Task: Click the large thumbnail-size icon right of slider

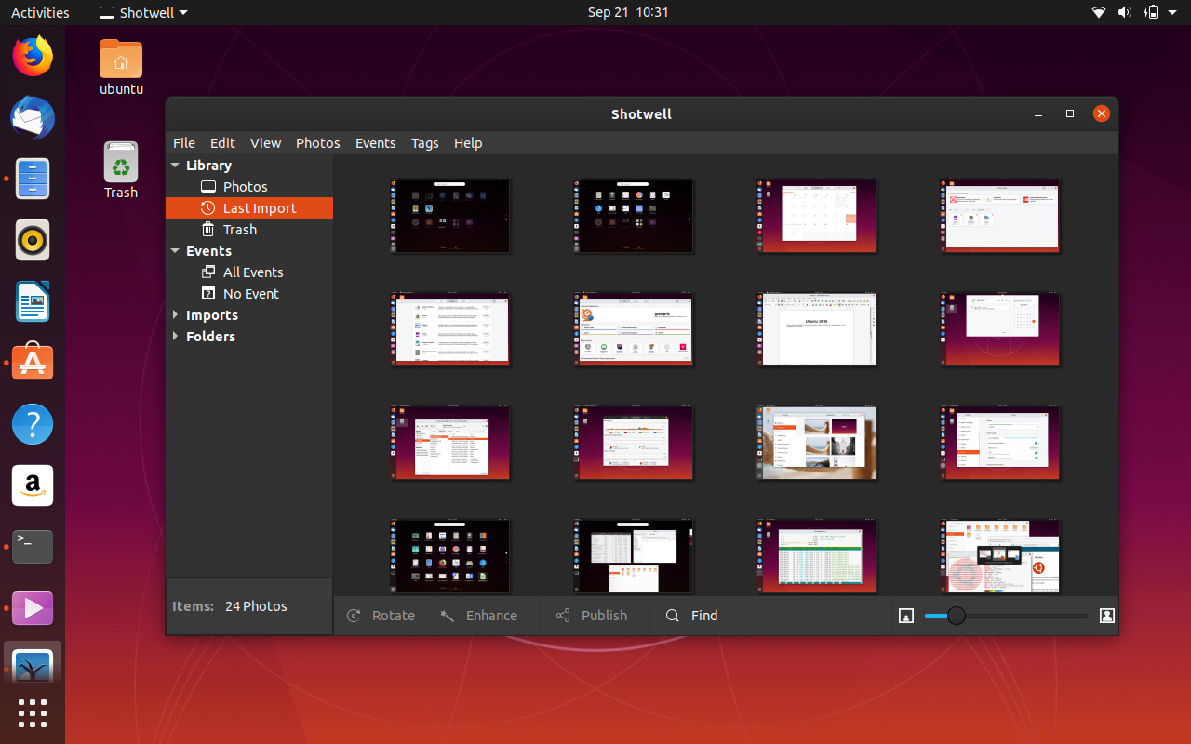Action: click(x=1107, y=616)
